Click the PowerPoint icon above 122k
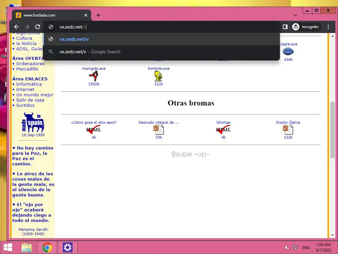Screen dimensions: 338x254 click(288, 130)
